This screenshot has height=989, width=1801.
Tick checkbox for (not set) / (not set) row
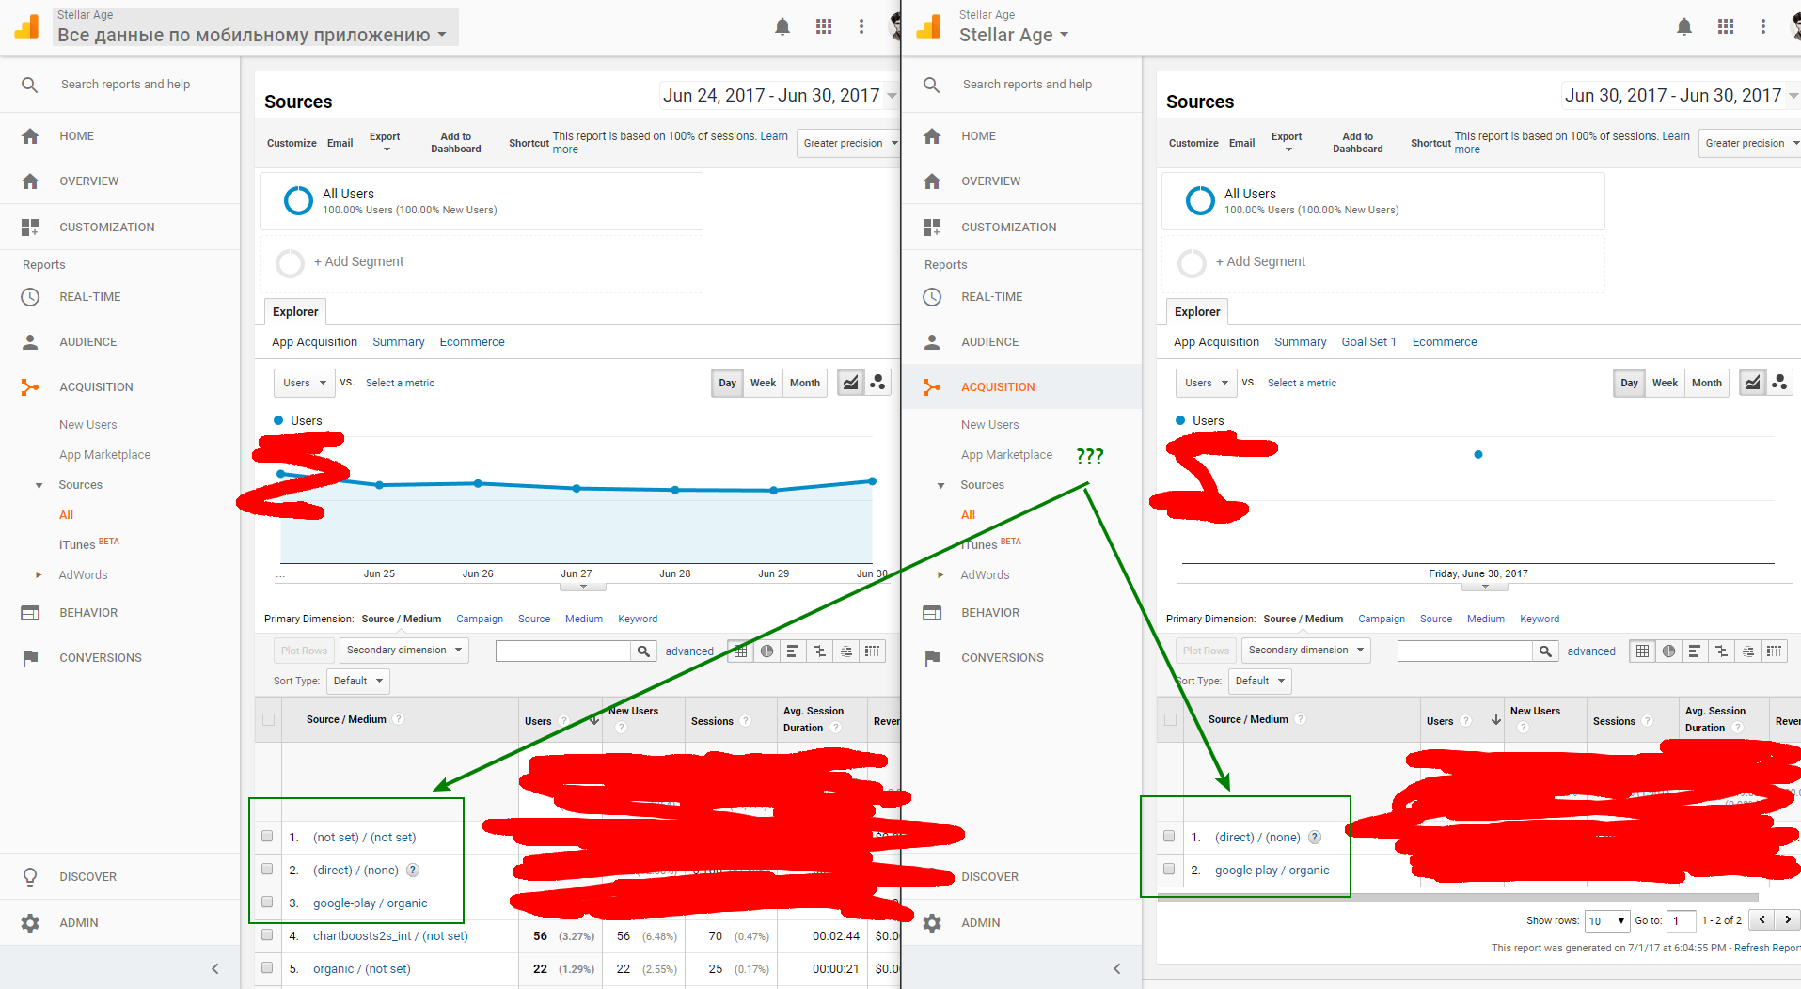coord(267,837)
